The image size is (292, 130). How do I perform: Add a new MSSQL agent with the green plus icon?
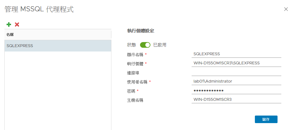9,24
